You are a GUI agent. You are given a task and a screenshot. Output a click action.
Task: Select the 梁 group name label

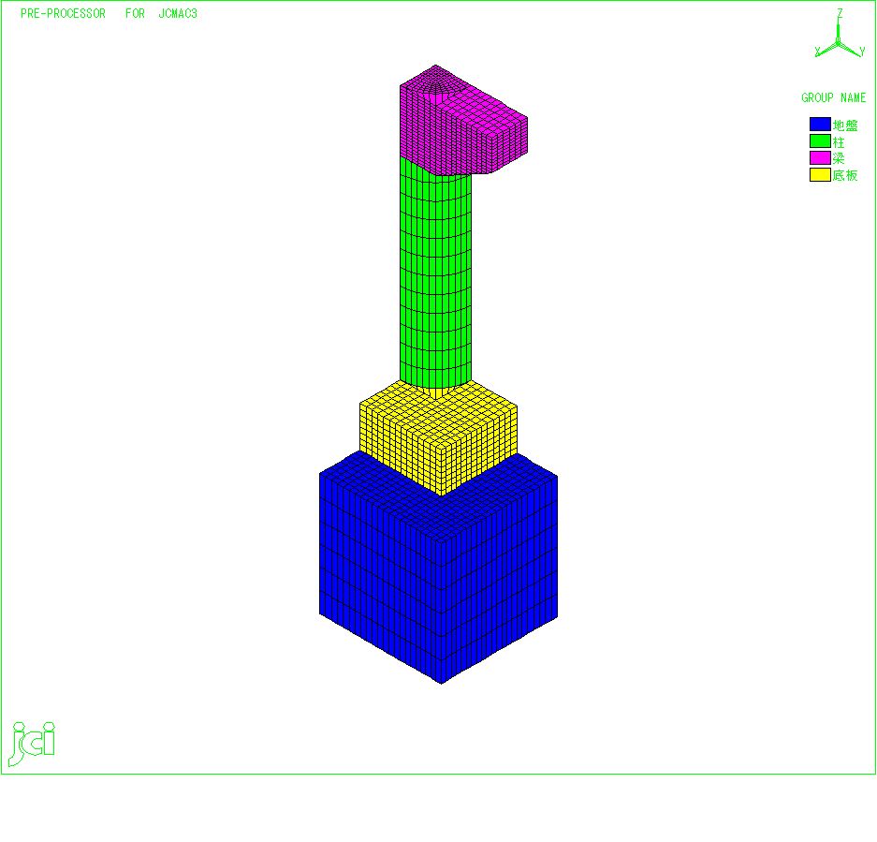839,158
